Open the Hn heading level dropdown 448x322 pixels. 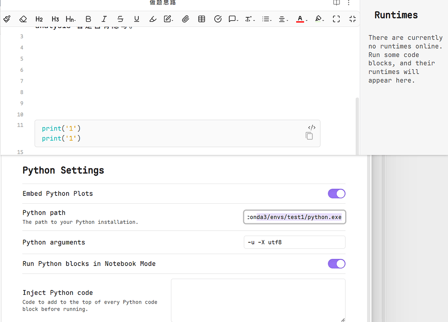pyautogui.click(x=71, y=19)
